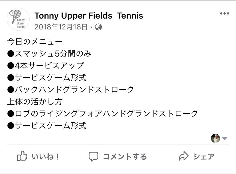
Task: Open the three-dot more options menu
Action: 224,14
